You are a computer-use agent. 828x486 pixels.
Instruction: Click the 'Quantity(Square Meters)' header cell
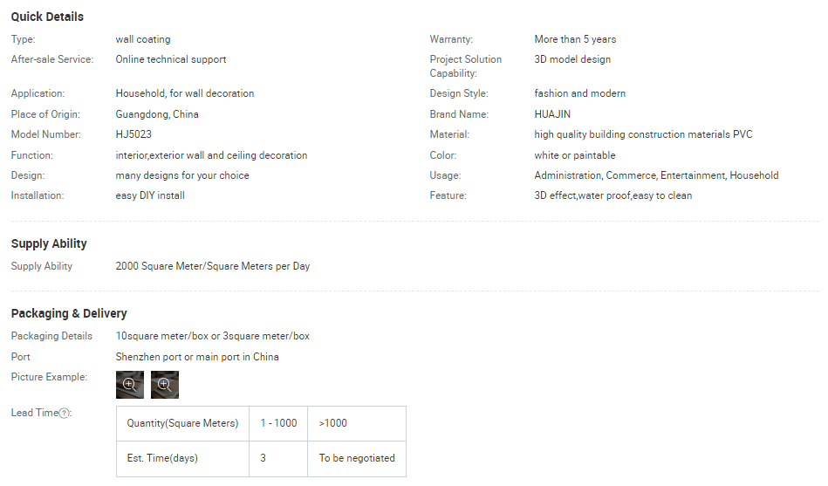click(182, 423)
